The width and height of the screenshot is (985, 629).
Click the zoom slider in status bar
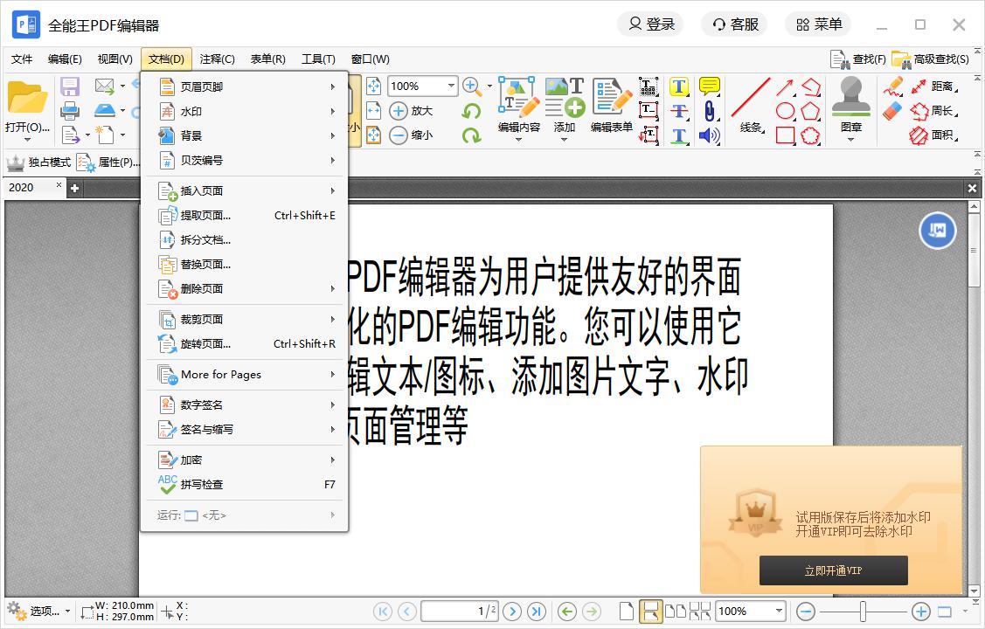tap(863, 612)
